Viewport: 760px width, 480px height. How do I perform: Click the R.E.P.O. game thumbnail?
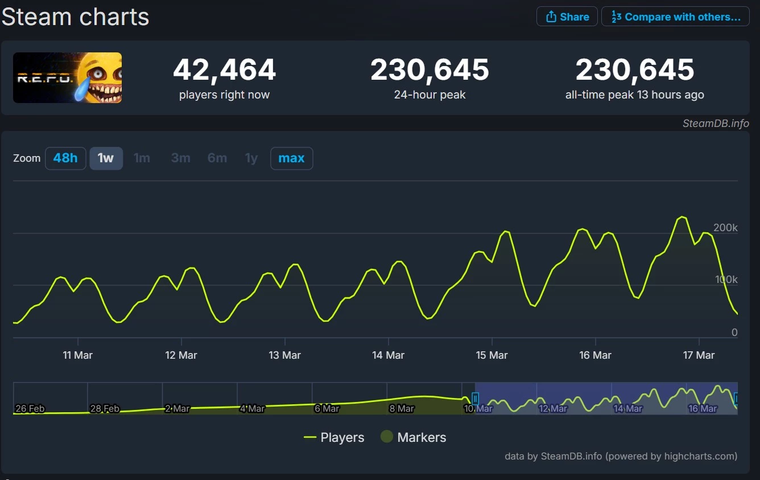[67, 77]
